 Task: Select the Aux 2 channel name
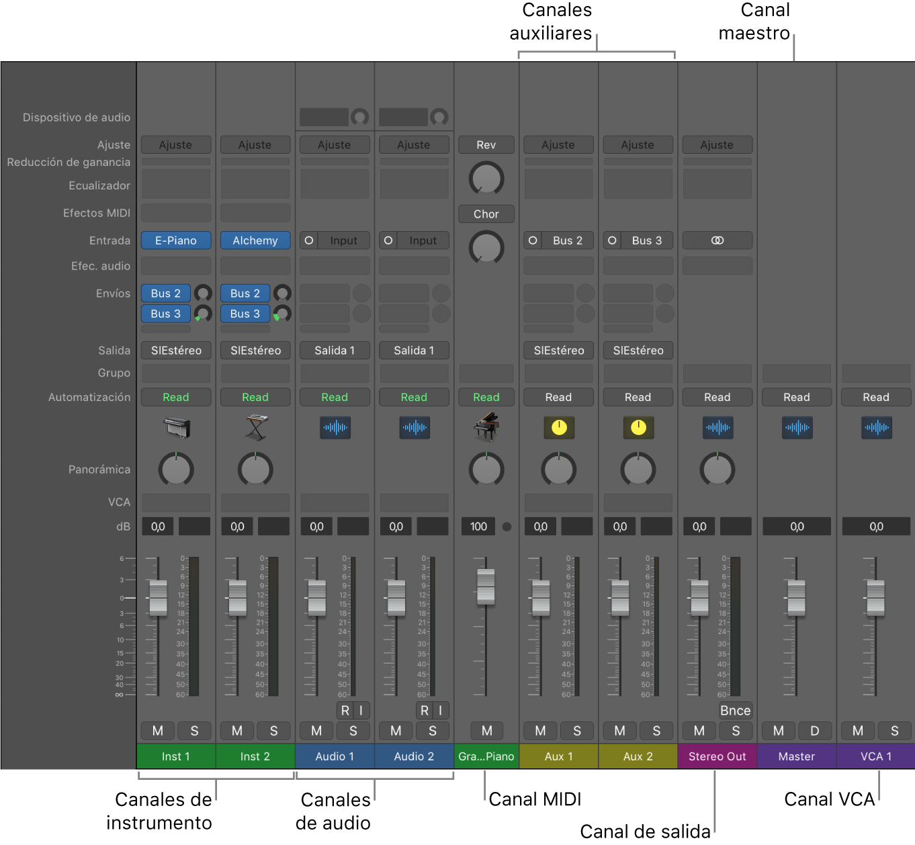638,756
